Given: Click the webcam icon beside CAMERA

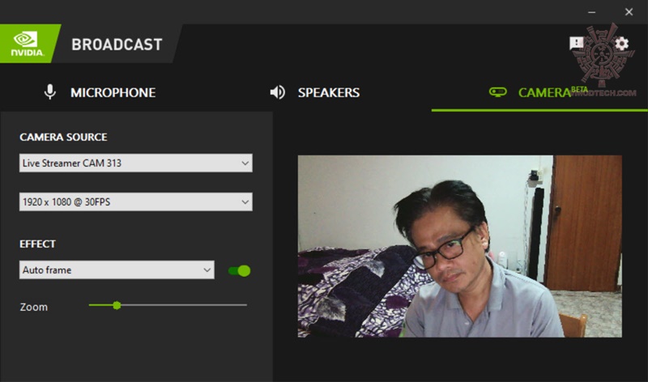Looking at the screenshot, I should coord(497,91).
